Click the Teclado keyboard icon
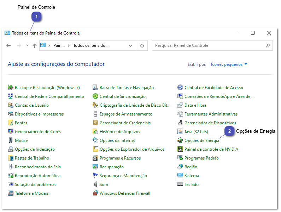The height and width of the screenshot is (212, 281). tap(180, 185)
